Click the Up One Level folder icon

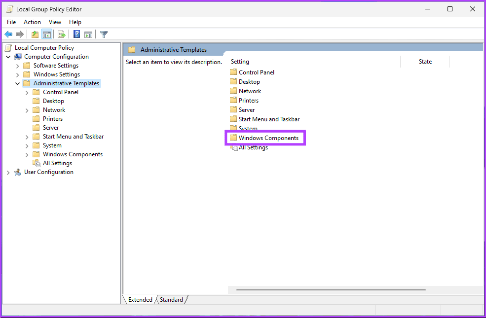pyautogui.click(x=35, y=34)
